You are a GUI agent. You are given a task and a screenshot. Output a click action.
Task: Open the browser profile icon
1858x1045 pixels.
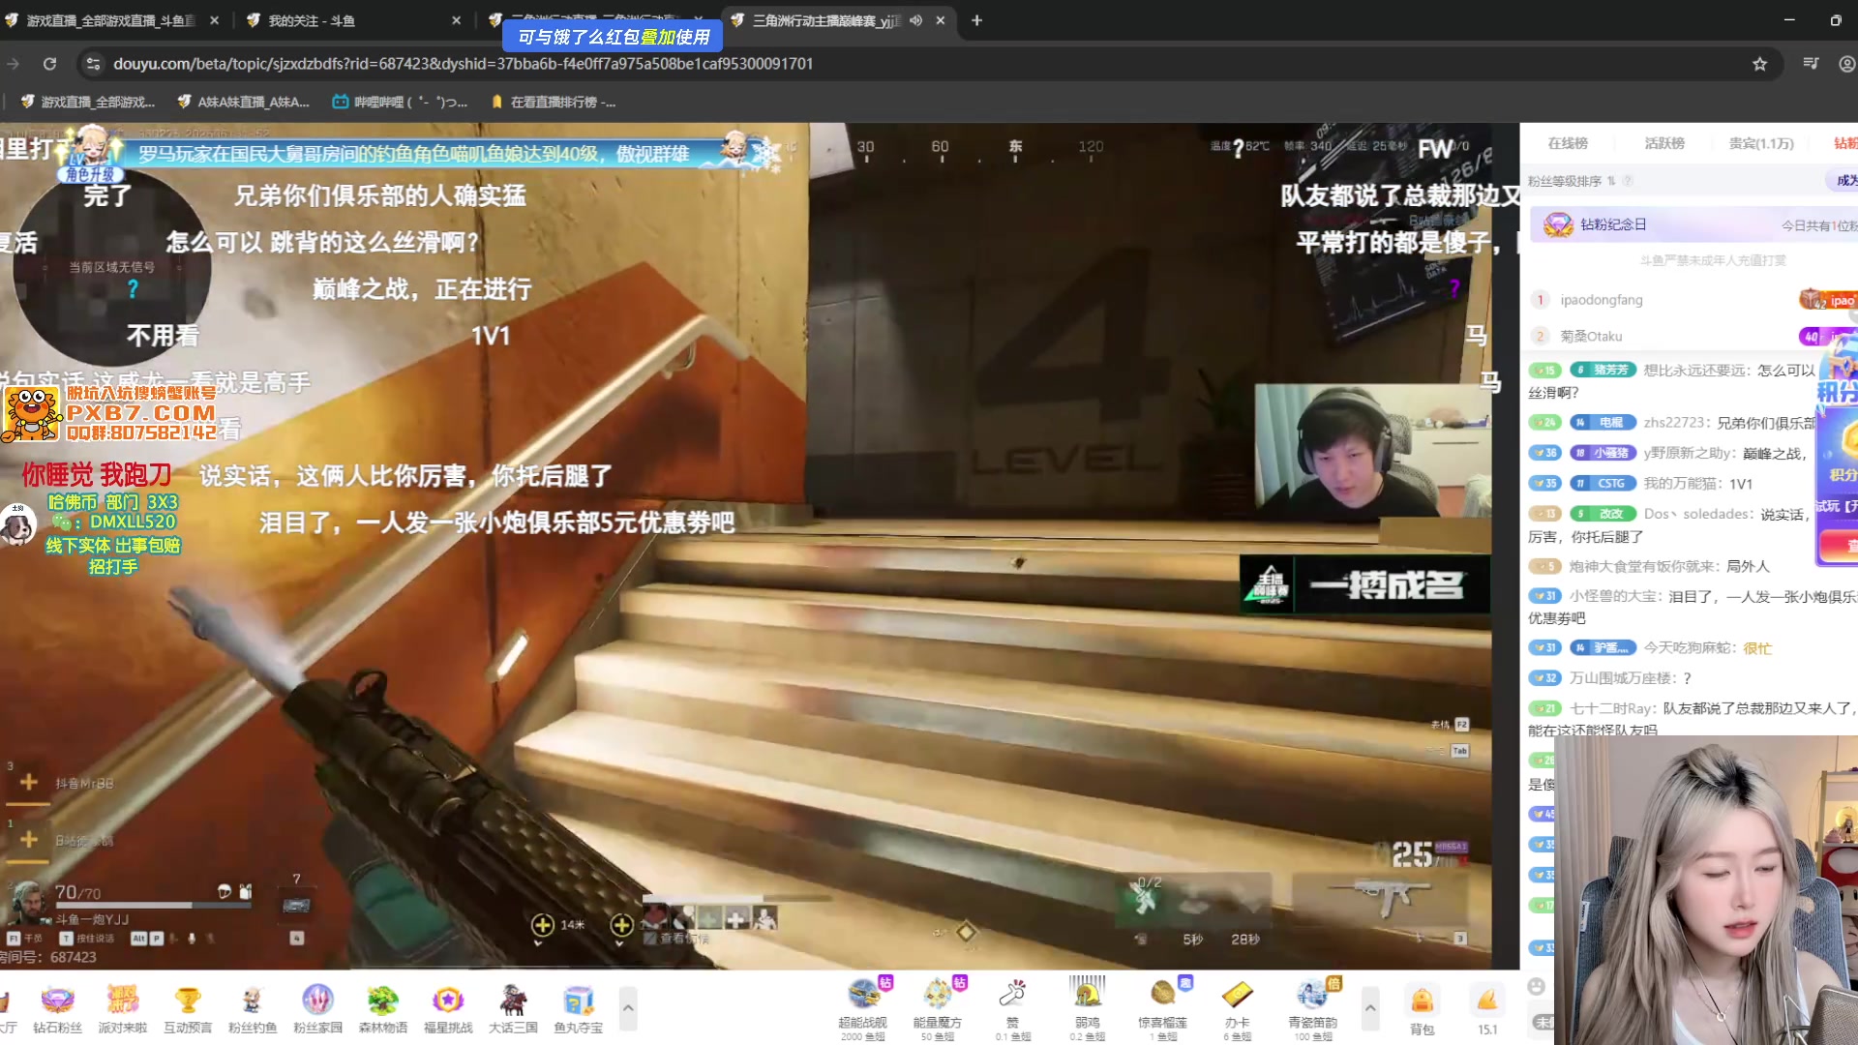[x=1846, y=64]
